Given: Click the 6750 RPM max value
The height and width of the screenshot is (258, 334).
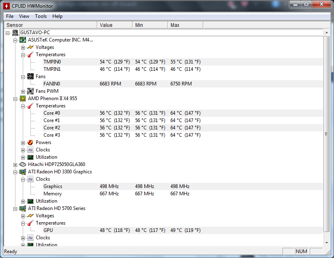Looking at the screenshot, I should tap(181, 84).
